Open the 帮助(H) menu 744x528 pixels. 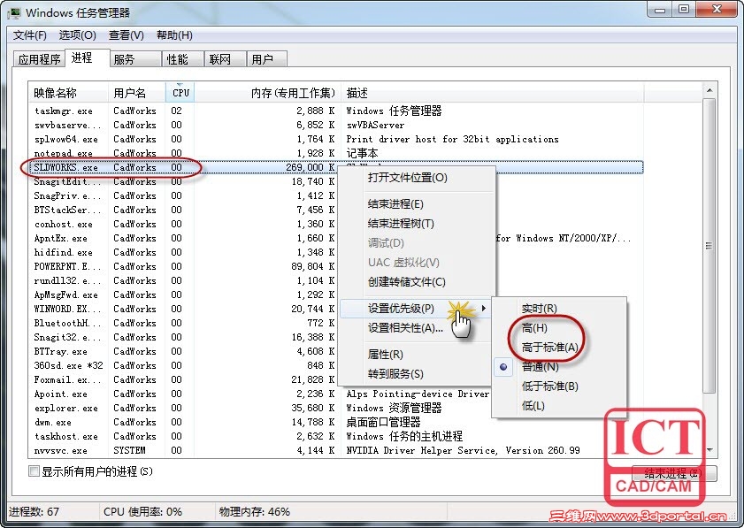point(174,35)
